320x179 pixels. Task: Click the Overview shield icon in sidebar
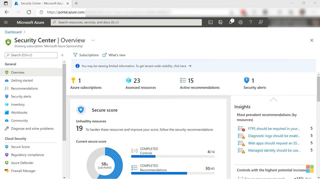(x=7, y=72)
